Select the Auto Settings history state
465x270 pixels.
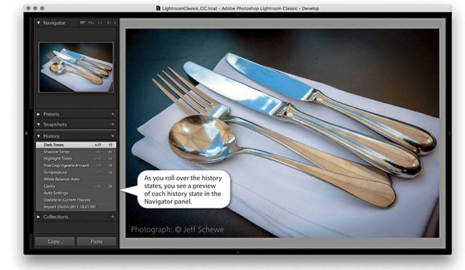click(76, 193)
